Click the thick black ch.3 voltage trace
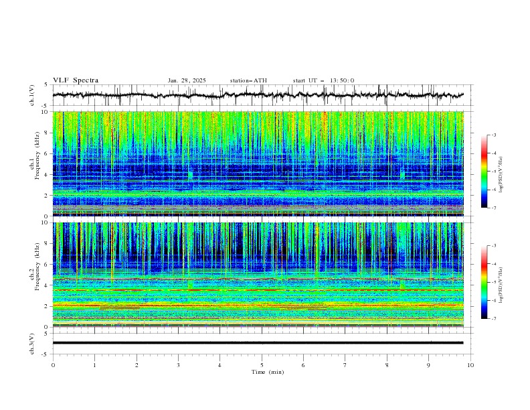The height and width of the screenshot is (410, 530). pyautogui.click(x=258, y=343)
